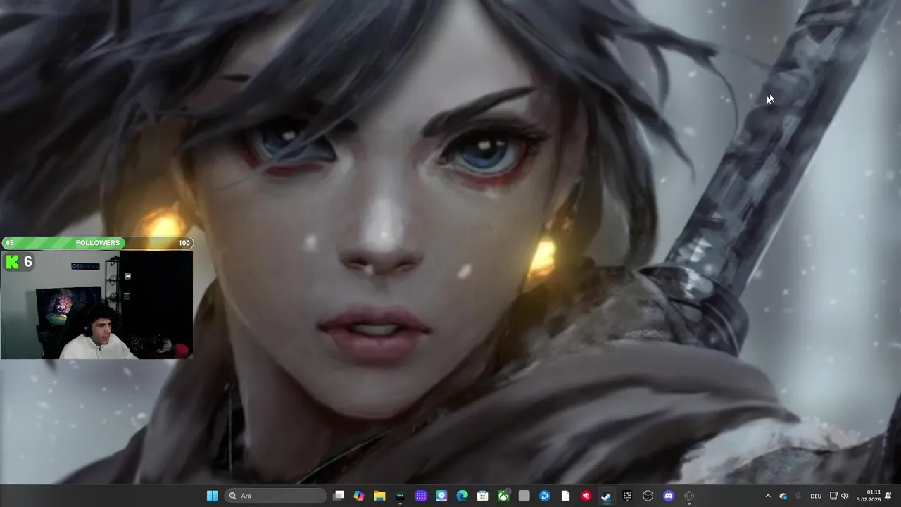901x507 pixels.
Task: Open the Xbox app
Action: [504, 496]
